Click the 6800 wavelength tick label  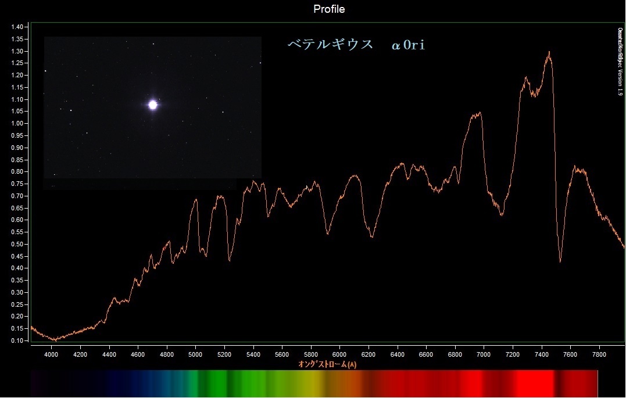point(455,354)
